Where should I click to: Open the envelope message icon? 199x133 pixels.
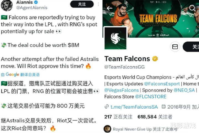(x=175, y=47)
